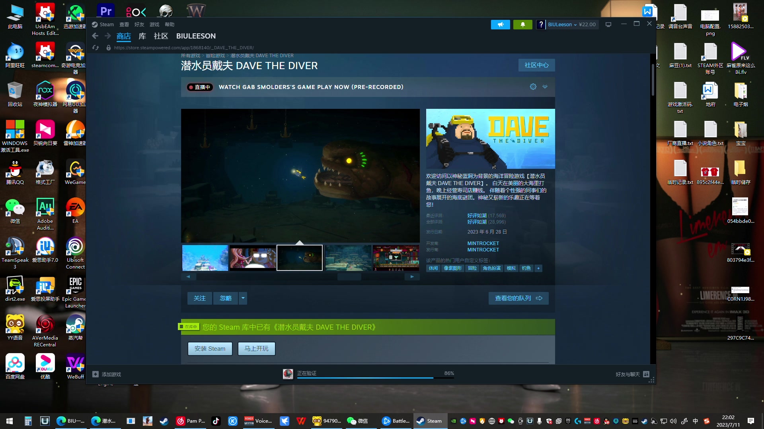Open the 所有游戏 breadcrumb link

click(191, 56)
